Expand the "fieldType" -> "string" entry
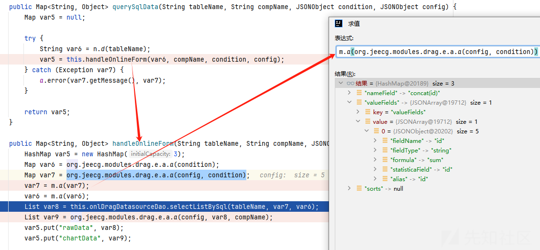The image size is (540, 250). pos(375,150)
